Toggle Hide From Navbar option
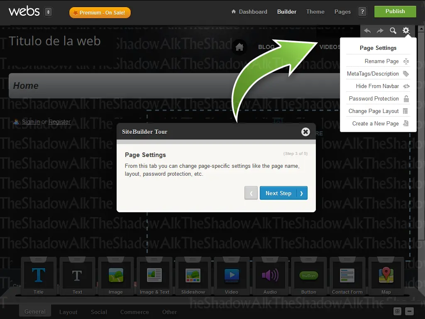 click(378, 86)
